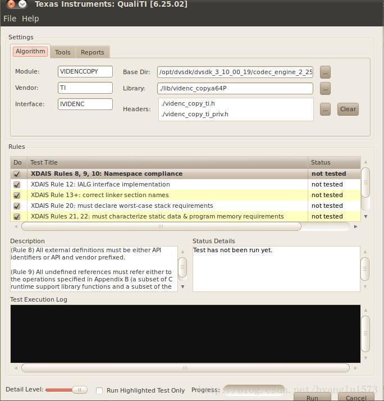Click the Vendor input field

85,88
